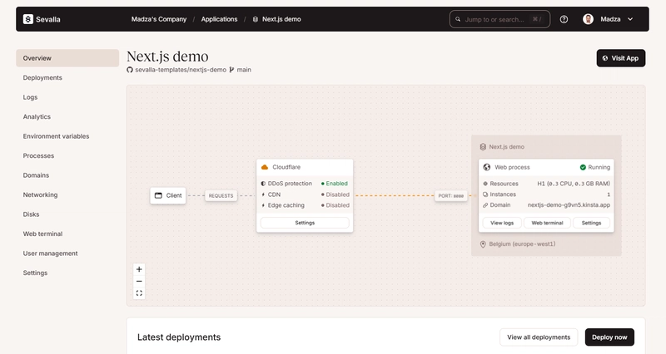Click the Sevalla logo icon
The image size is (666, 354).
[28, 19]
